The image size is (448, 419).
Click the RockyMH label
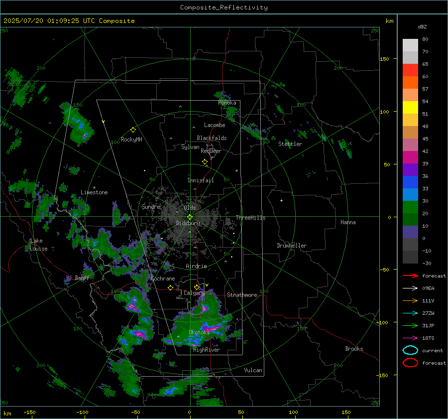tap(131, 140)
